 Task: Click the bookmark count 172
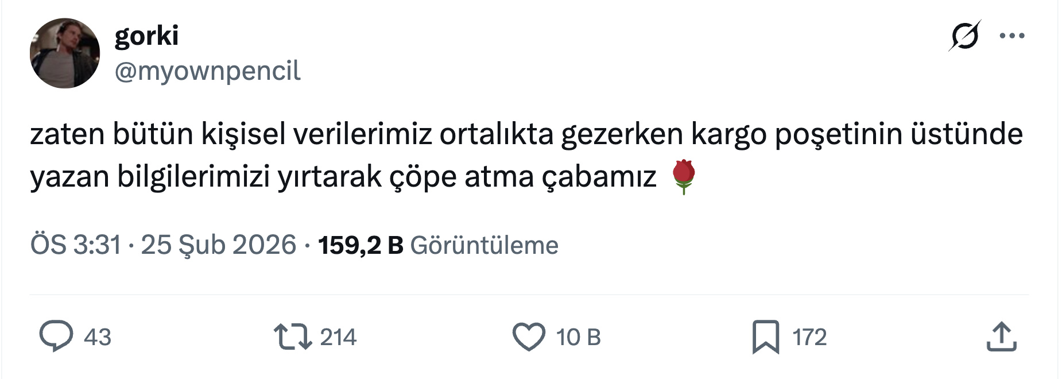coord(809,337)
